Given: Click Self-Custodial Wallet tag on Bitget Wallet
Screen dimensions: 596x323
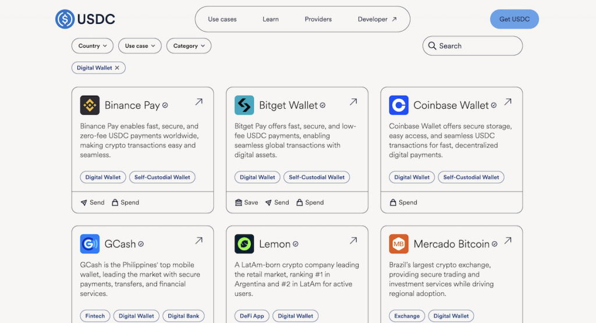Looking at the screenshot, I should click(x=317, y=177).
